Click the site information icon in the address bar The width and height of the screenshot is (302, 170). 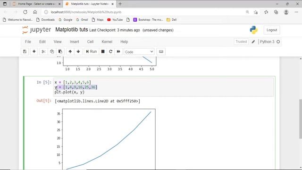[46, 12]
